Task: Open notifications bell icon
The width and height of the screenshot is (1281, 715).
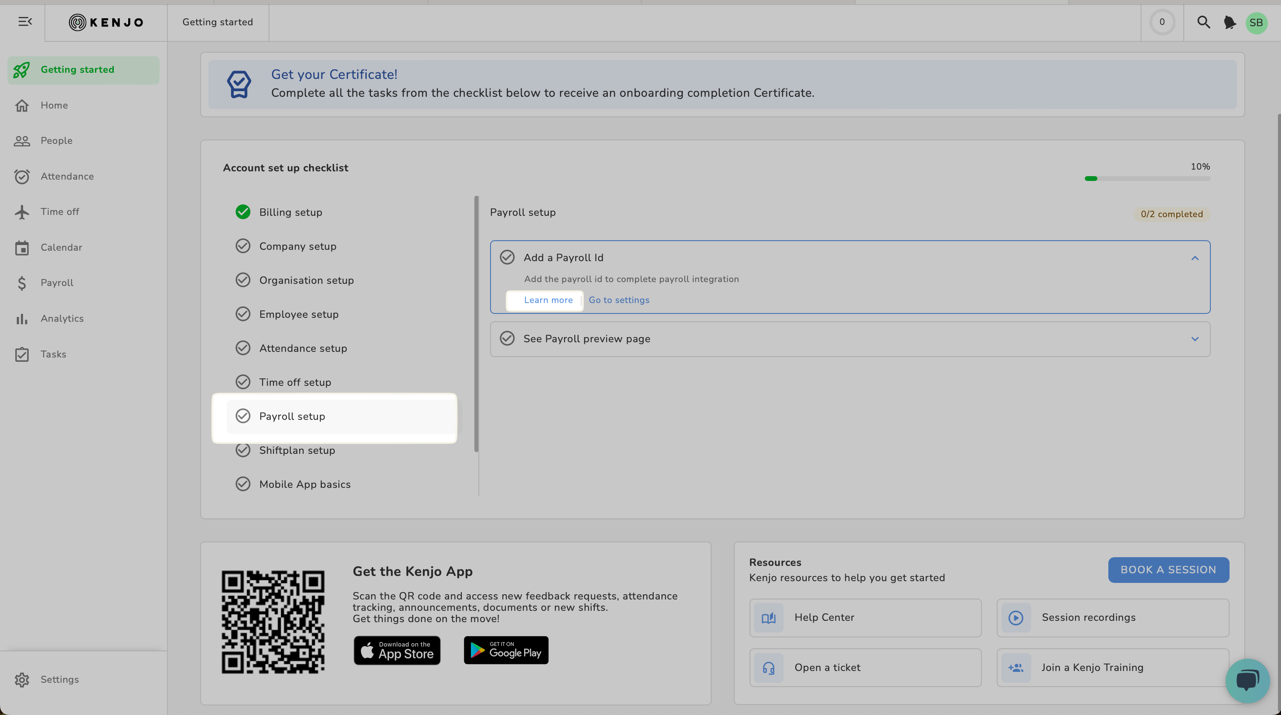Action: (1229, 22)
